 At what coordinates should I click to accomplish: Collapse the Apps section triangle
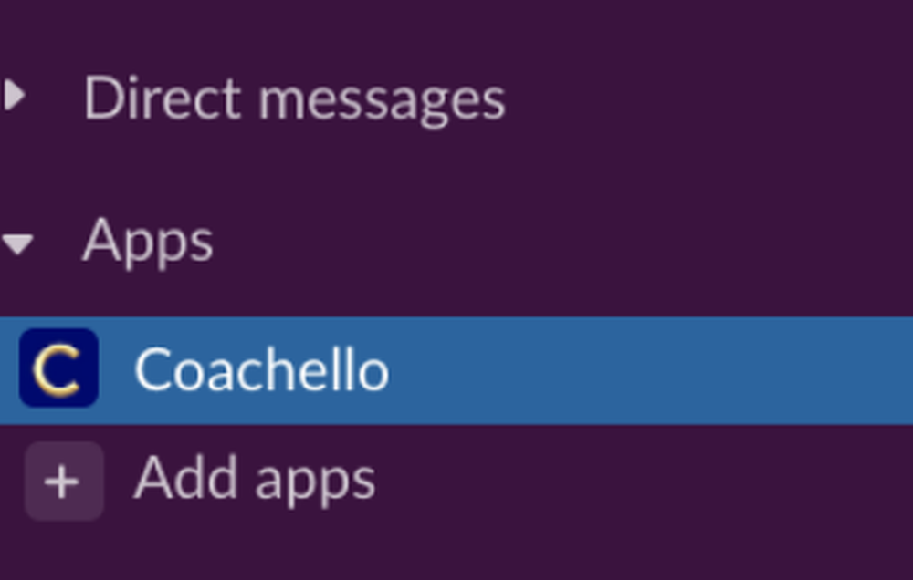[17, 244]
